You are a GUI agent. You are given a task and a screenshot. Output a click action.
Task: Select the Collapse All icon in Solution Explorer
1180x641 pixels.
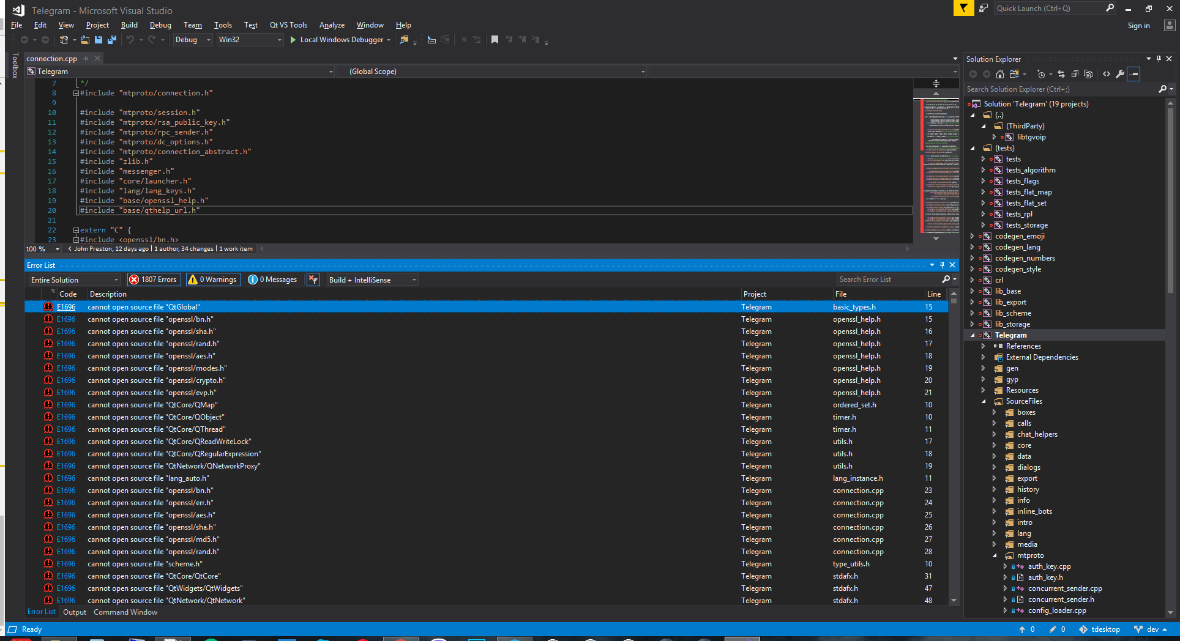pos(1075,73)
